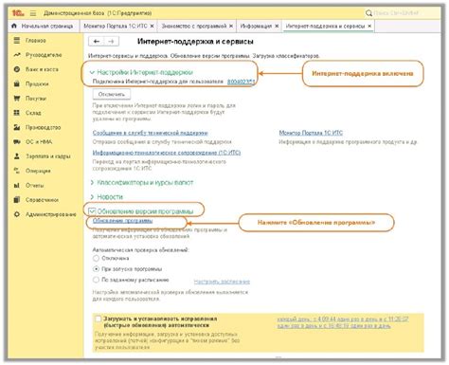The image size is (449, 365).
Task: Click the Отключить button
Action: (x=112, y=94)
